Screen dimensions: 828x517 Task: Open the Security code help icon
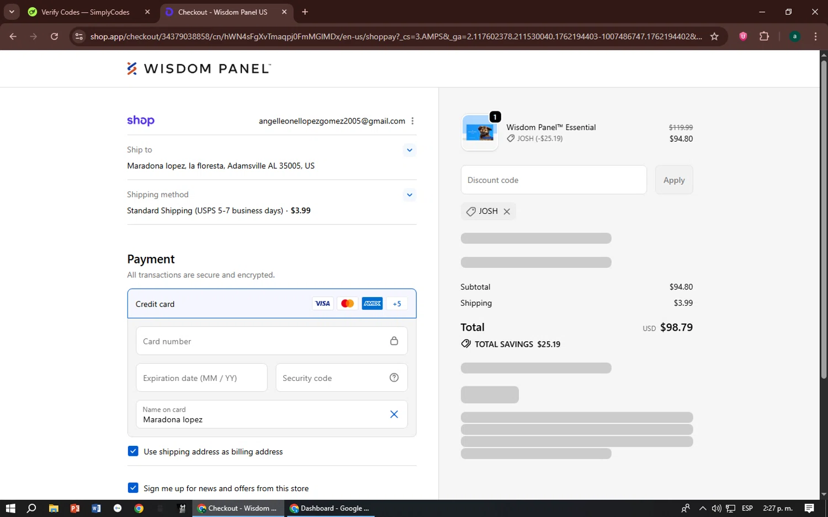click(x=394, y=378)
